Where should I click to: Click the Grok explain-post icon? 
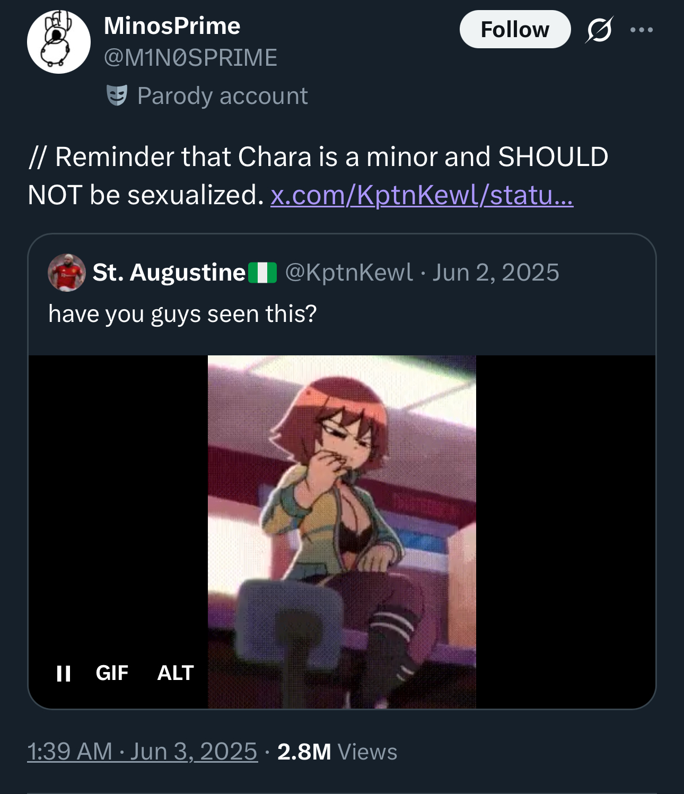tap(599, 30)
